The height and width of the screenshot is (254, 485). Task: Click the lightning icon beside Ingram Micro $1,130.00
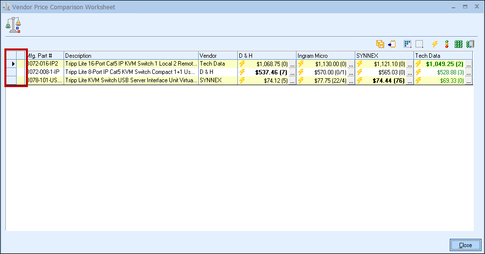[300, 64]
